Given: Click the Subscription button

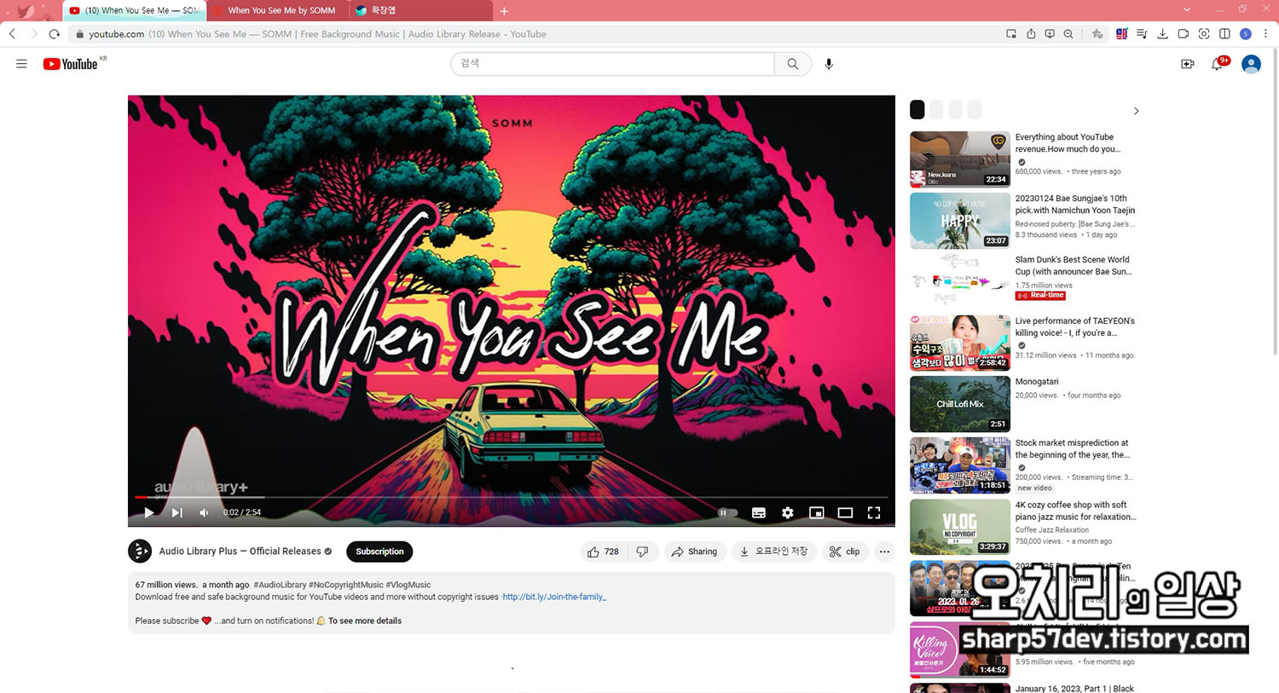Looking at the screenshot, I should pyautogui.click(x=379, y=552).
